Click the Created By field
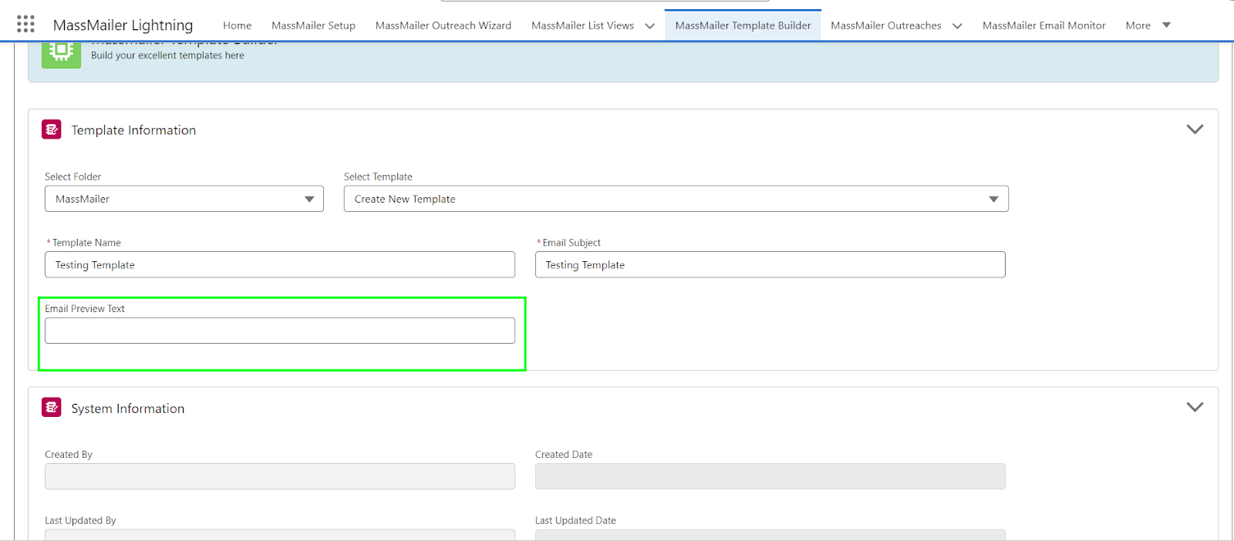 point(280,476)
